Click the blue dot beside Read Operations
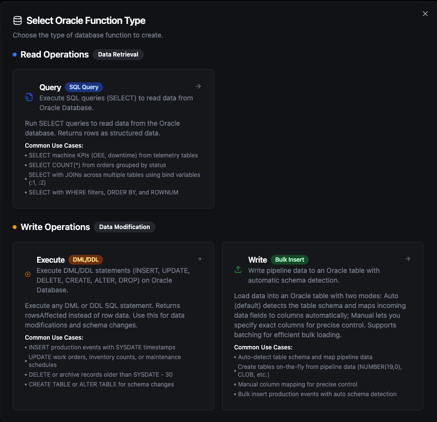Image resolution: width=437 pixels, height=422 pixels. 15,55
